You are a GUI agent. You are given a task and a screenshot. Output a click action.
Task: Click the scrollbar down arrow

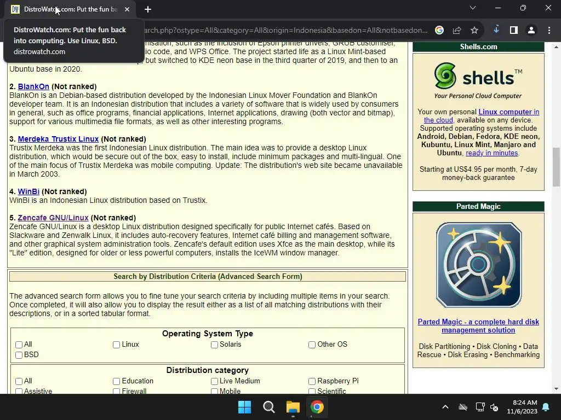pos(556,389)
